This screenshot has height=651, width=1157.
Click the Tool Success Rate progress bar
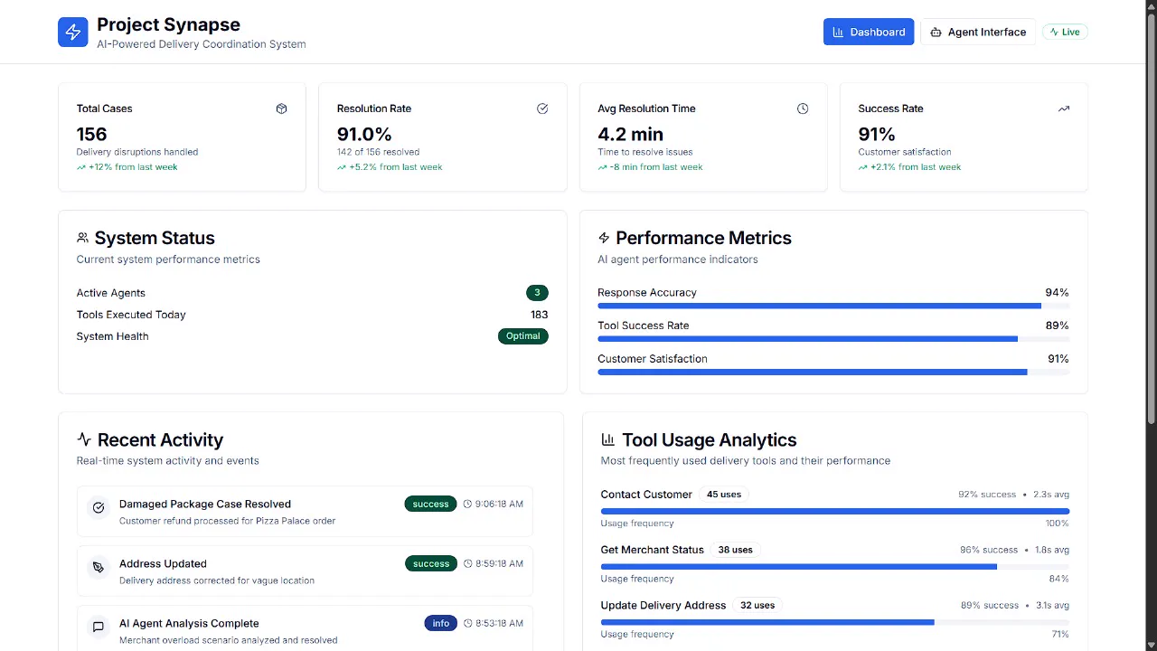(833, 339)
